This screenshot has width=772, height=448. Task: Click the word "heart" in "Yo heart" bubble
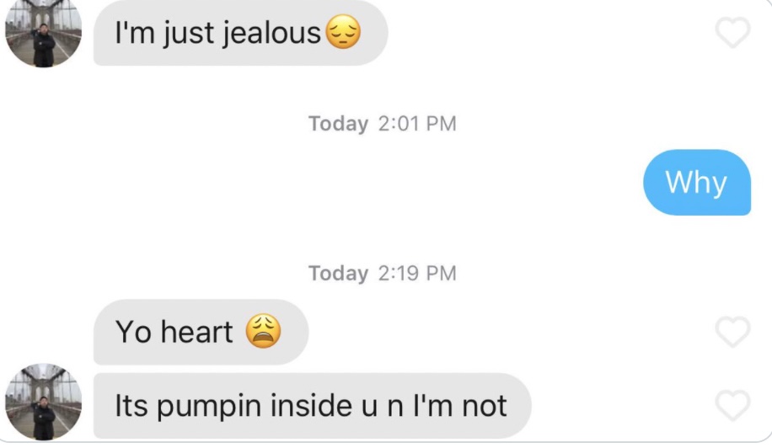pyautogui.click(x=197, y=332)
